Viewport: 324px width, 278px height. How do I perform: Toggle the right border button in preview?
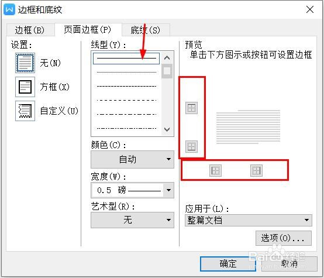tap(256, 171)
